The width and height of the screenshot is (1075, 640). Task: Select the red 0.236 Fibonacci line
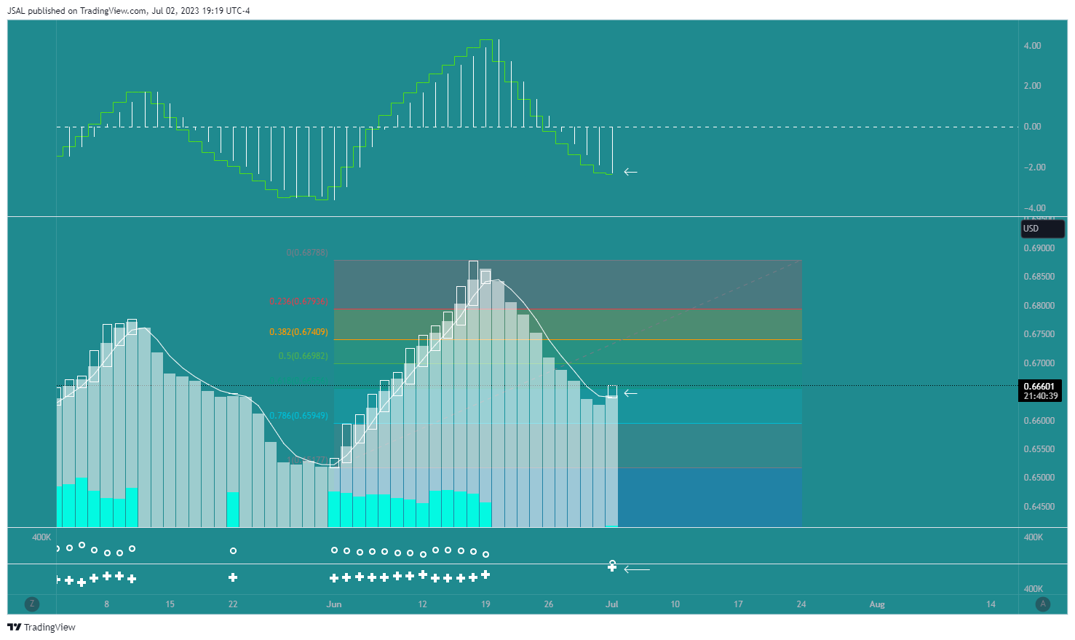(x=568, y=309)
